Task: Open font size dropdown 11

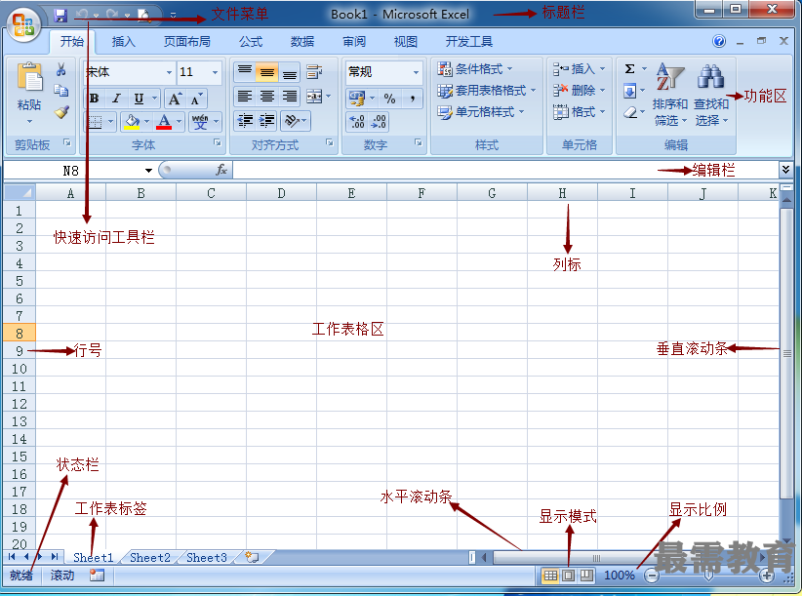Action: coord(215,72)
